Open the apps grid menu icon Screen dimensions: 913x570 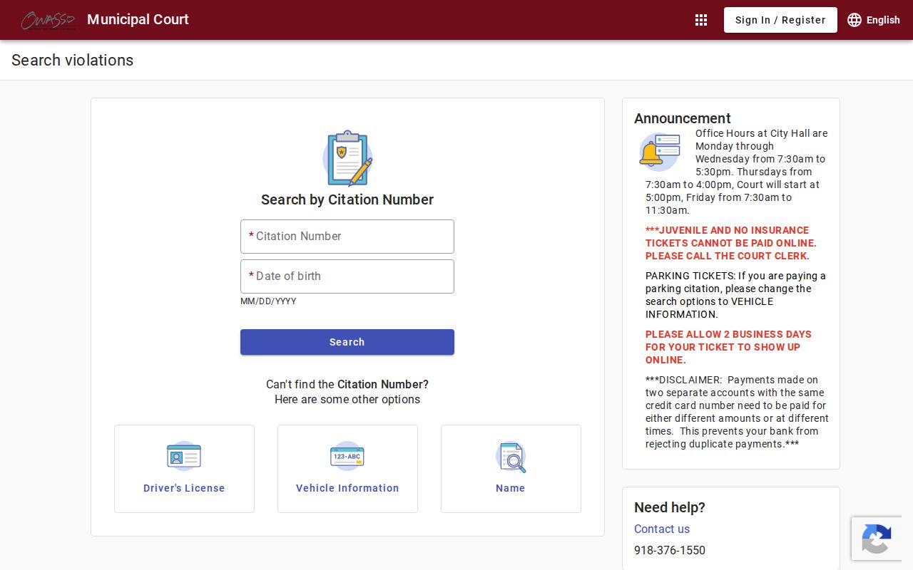pos(701,20)
